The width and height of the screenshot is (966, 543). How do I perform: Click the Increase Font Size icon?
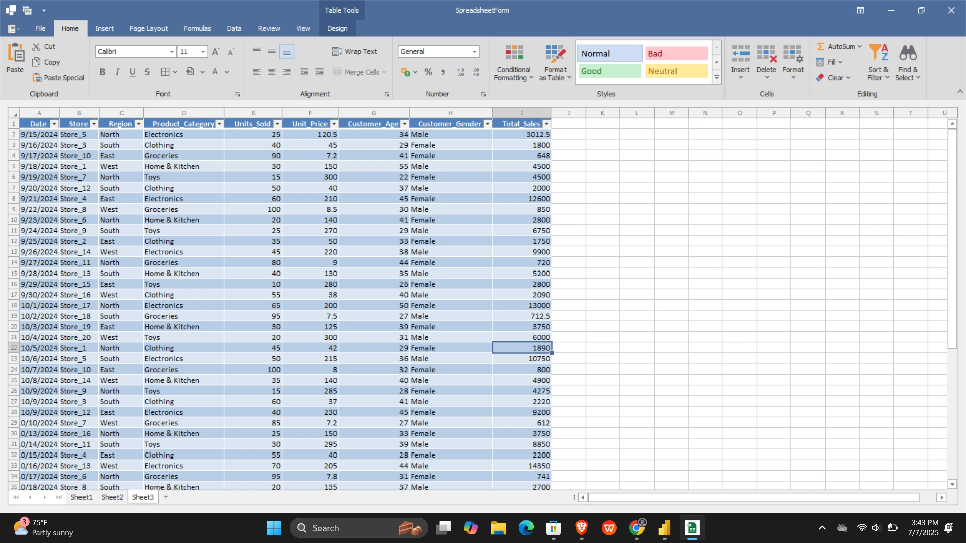(x=216, y=52)
